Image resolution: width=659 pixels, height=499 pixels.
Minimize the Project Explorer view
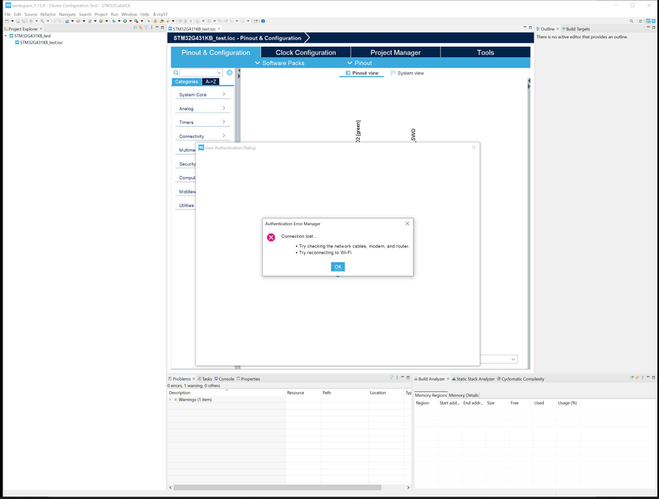click(x=156, y=27)
